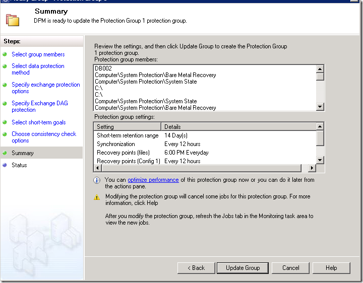Click green bullet beside Specify exchange protection options

pos(5,85)
